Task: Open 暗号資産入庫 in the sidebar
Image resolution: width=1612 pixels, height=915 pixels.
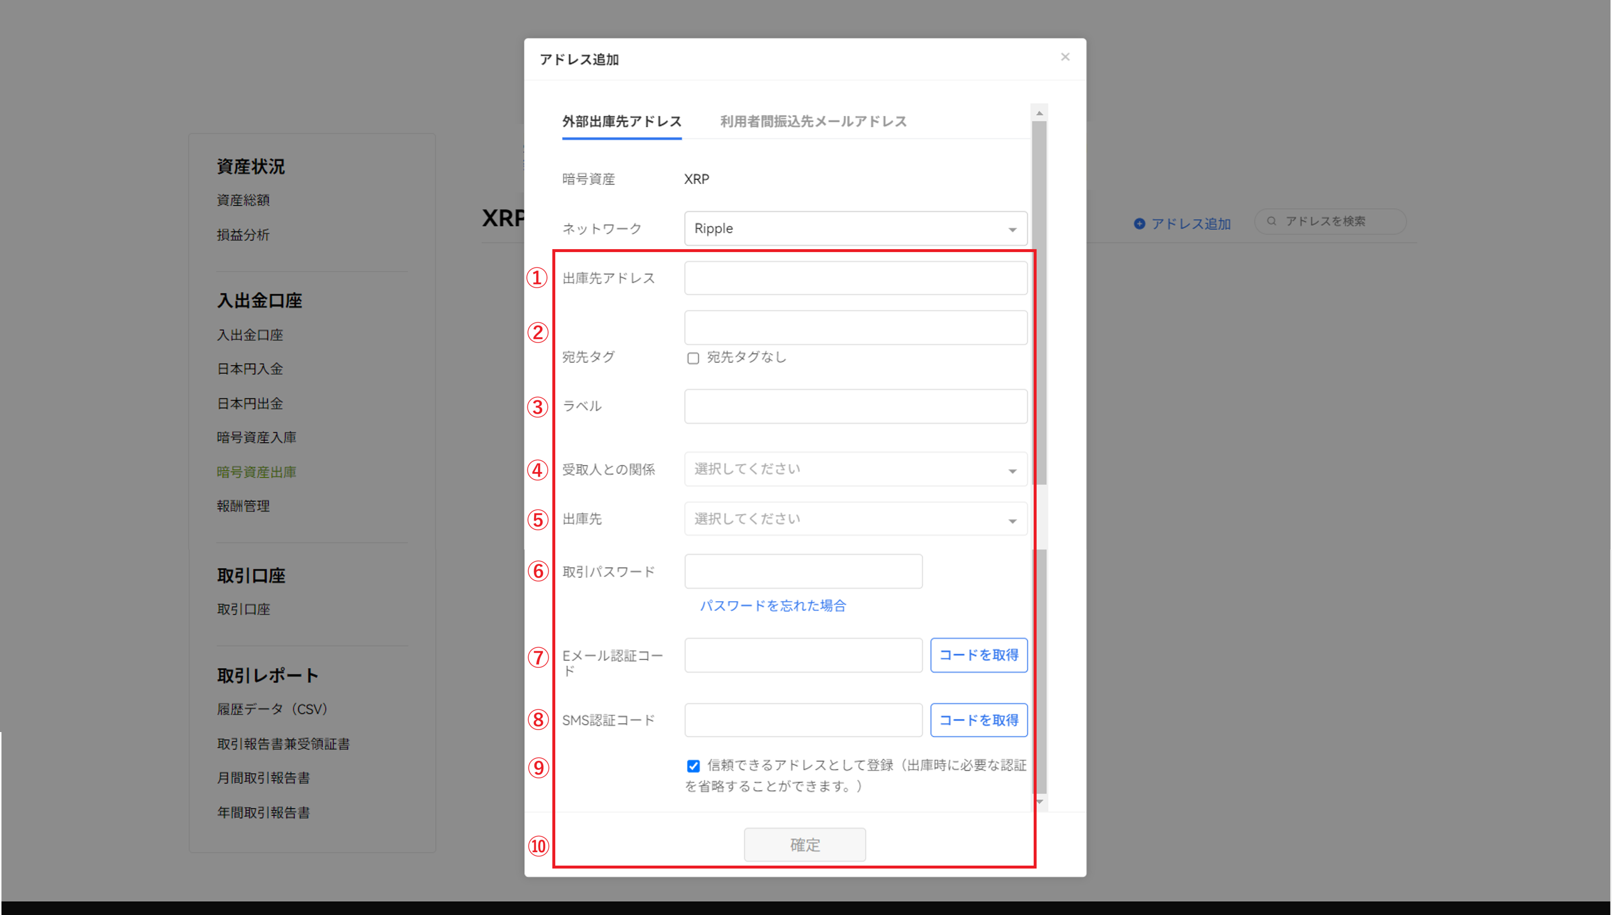Action: [256, 438]
